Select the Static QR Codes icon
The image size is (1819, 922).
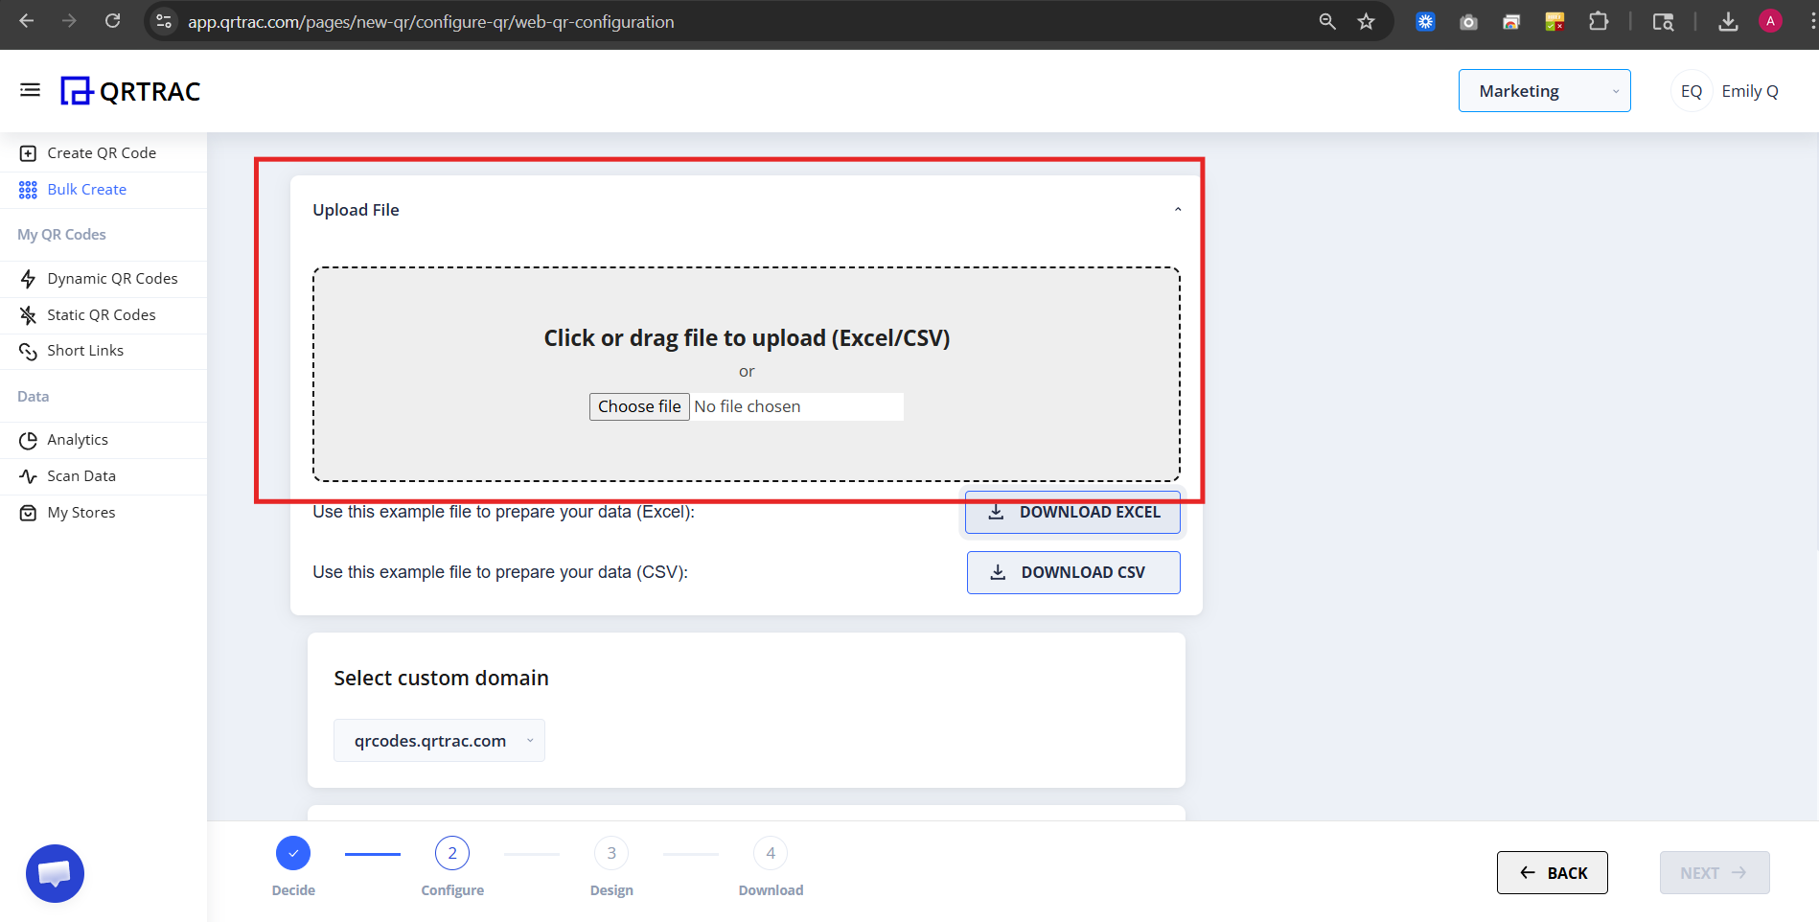click(28, 314)
